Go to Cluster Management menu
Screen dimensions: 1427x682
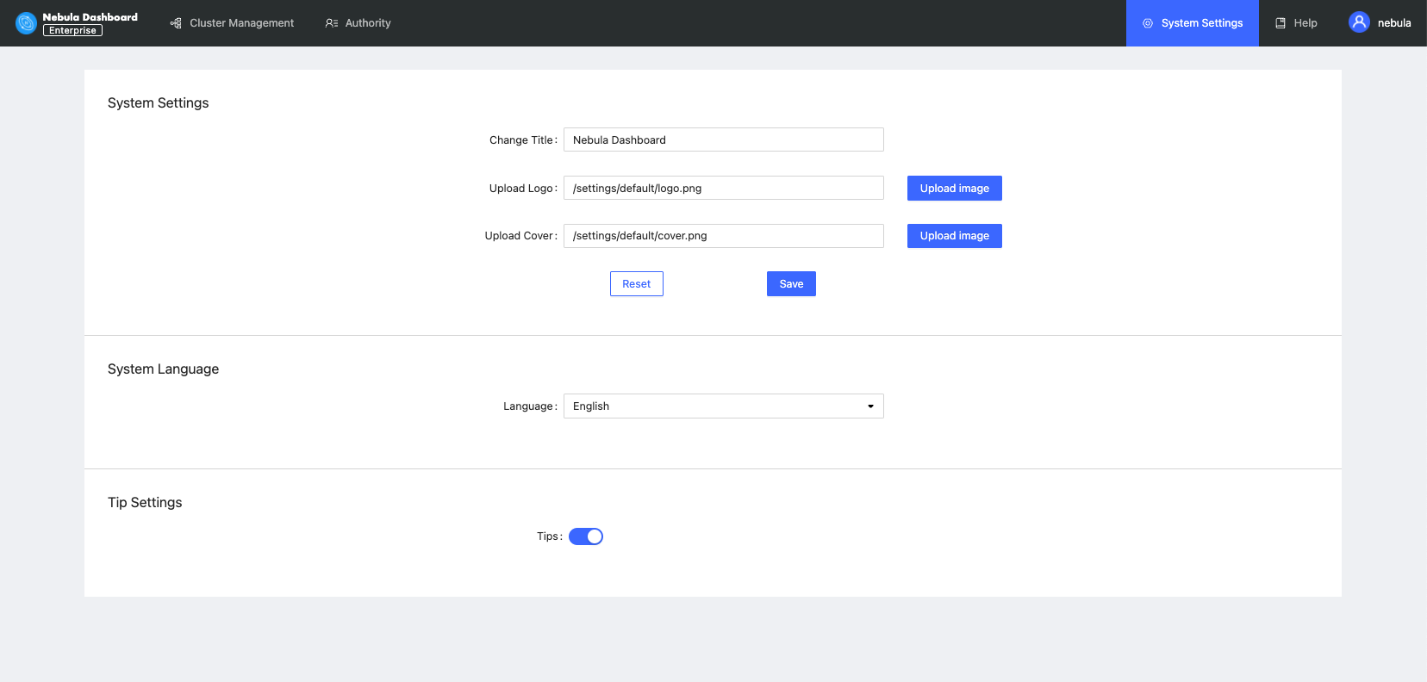241,23
